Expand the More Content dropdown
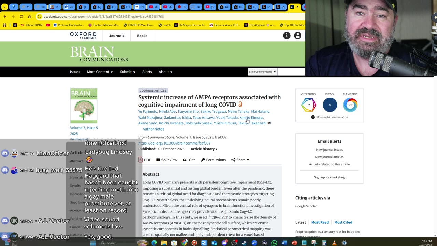The width and height of the screenshot is (437, 246). click(100, 72)
